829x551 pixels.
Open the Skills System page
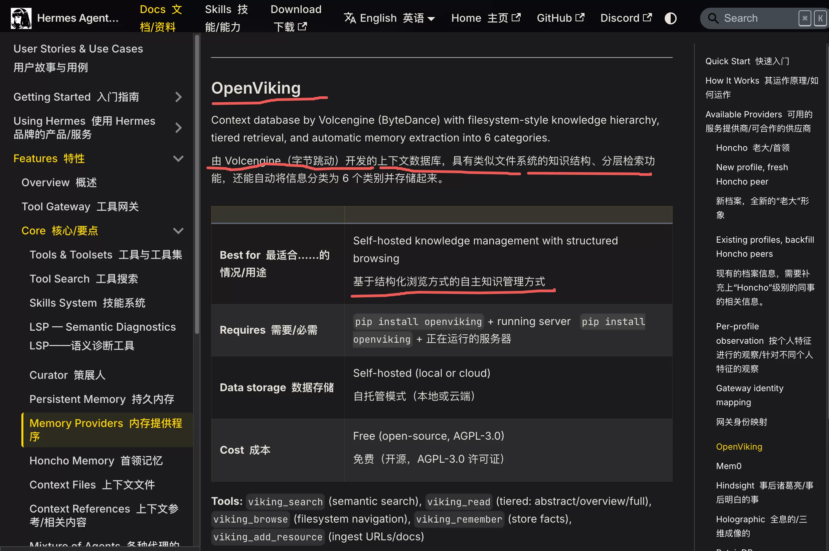click(87, 303)
